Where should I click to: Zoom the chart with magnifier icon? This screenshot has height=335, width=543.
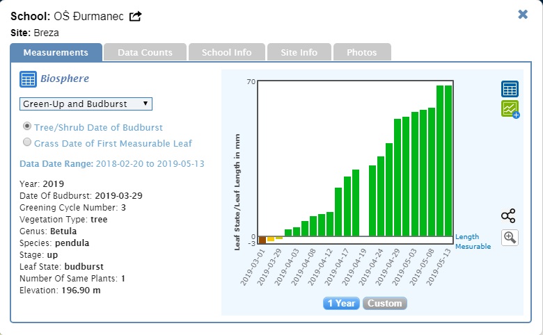click(x=510, y=238)
